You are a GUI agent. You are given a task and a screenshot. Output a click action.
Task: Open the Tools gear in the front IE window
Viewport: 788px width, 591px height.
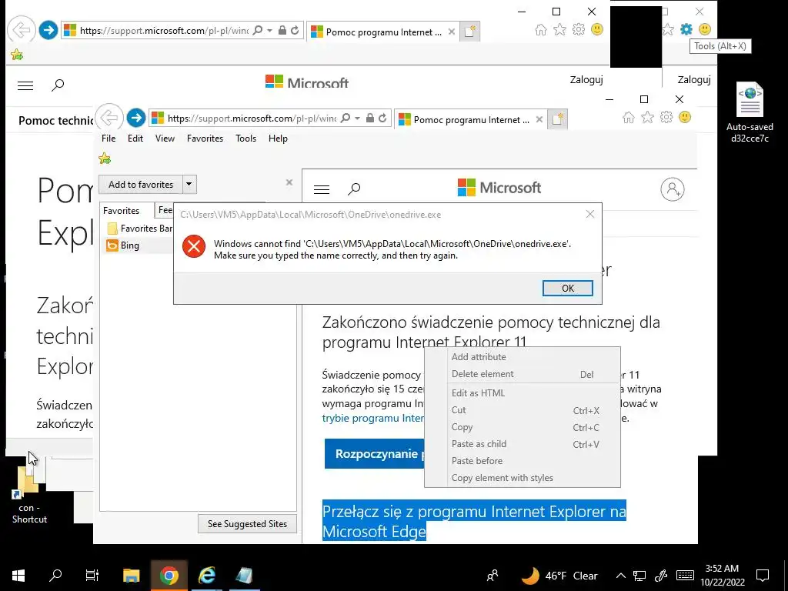coord(666,118)
